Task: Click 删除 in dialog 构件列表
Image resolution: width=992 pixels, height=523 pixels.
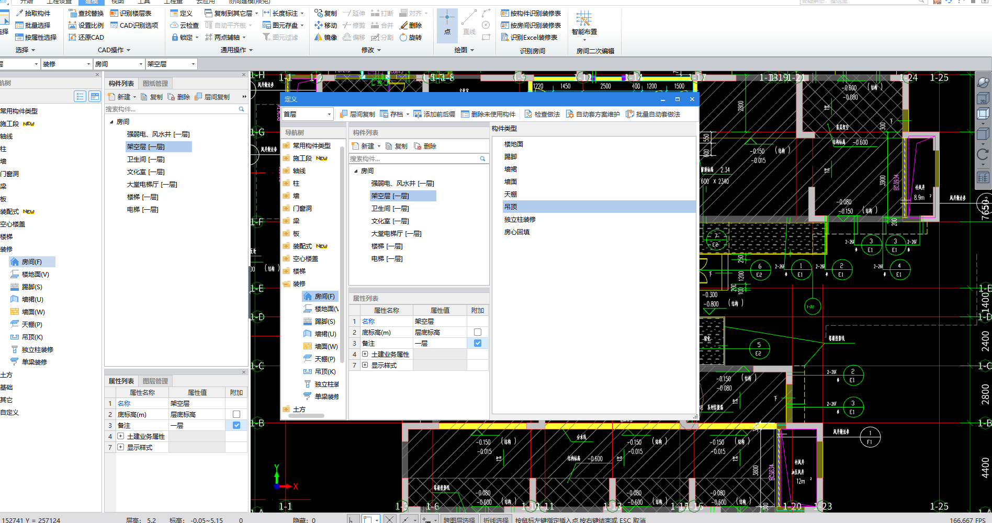Action: point(425,146)
